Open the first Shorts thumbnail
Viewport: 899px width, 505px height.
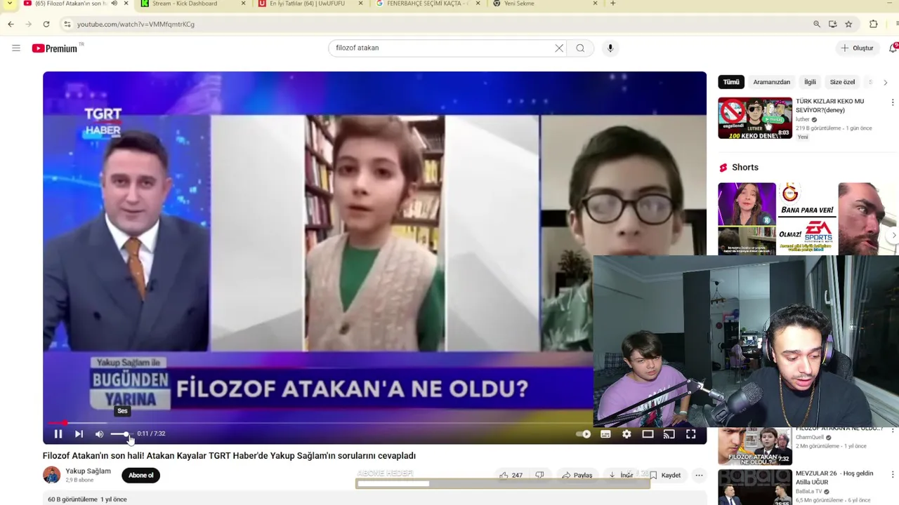747,219
